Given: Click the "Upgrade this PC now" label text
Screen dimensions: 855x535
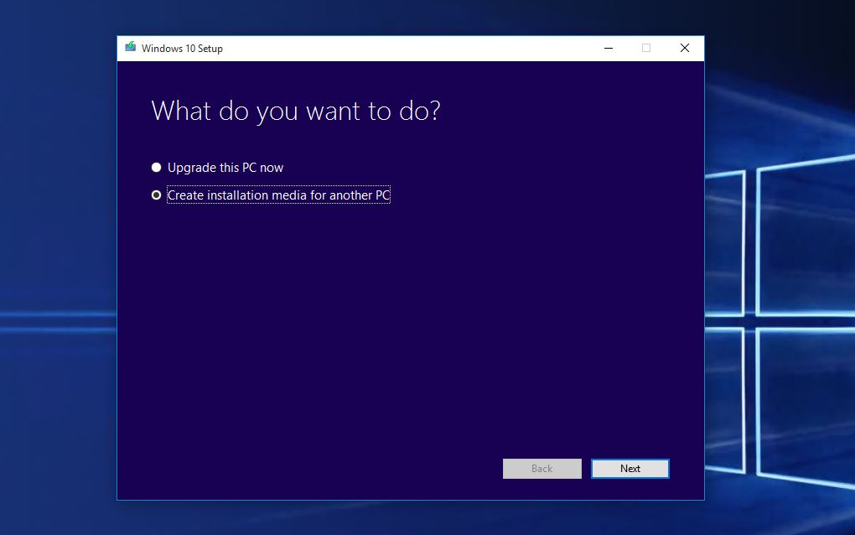Looking at the screenshot, I should tap(225, 168).
